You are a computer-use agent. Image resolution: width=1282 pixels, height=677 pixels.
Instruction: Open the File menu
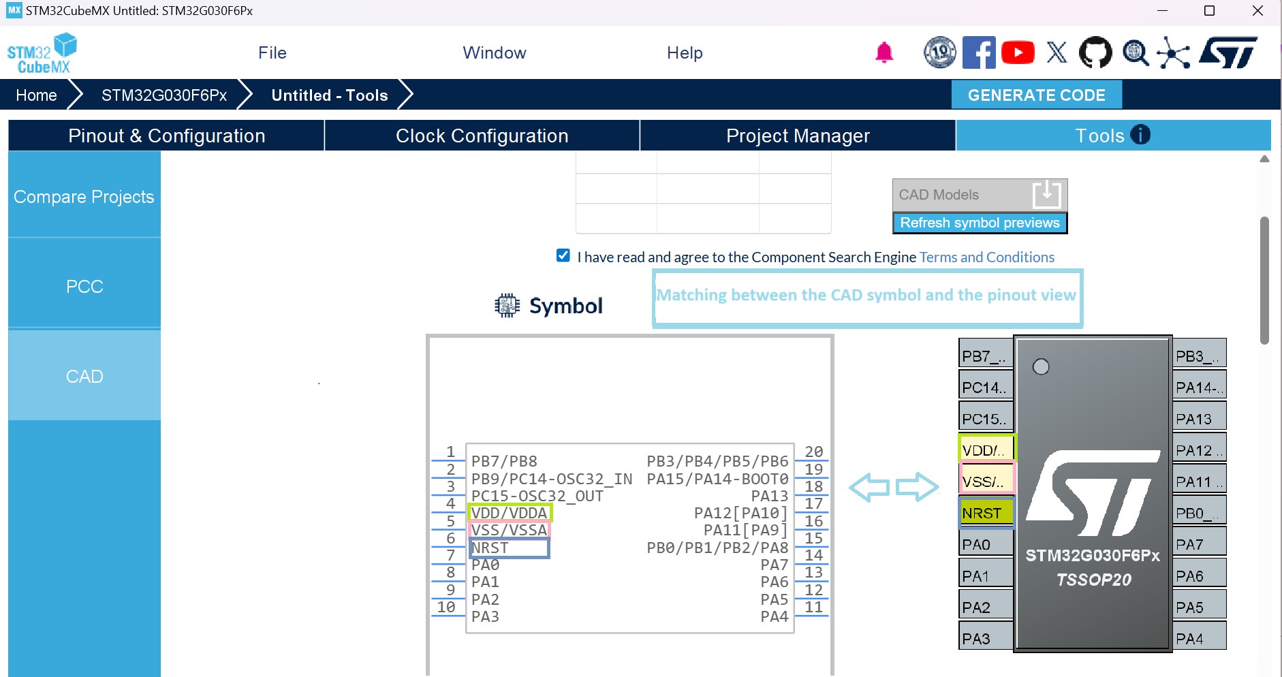[x=272, y=53]
